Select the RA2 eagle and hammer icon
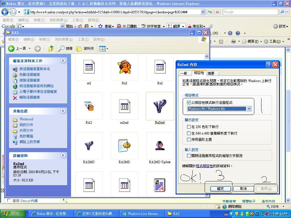The image size is (291, 218). click(89, 106)
